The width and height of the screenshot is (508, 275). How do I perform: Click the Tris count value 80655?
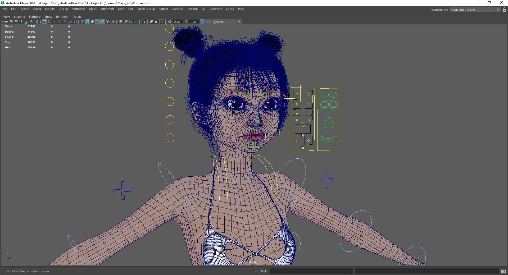click(31, 42)
